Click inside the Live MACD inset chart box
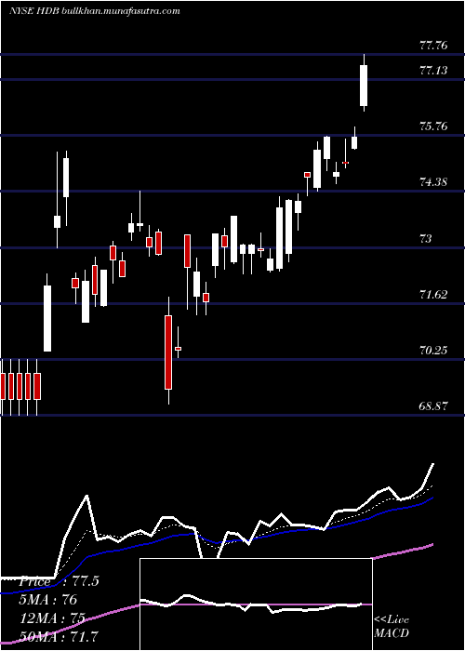The image size is (465, 651). pyautogui.click(x=256, y=604)
